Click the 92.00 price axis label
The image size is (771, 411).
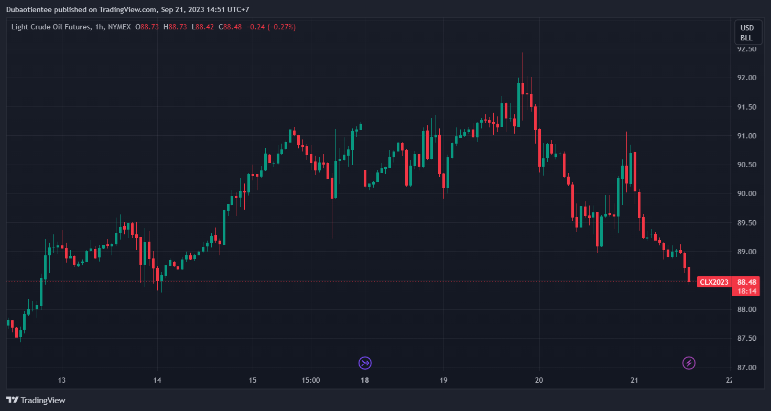[x=746, y=78]
